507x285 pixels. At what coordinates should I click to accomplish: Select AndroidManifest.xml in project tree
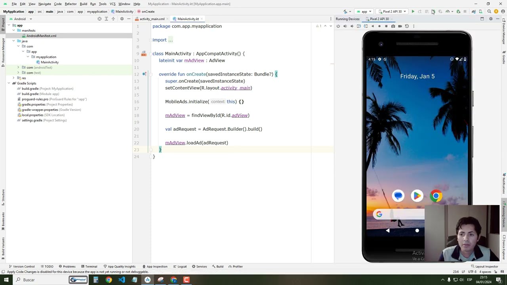coord(41,36)
